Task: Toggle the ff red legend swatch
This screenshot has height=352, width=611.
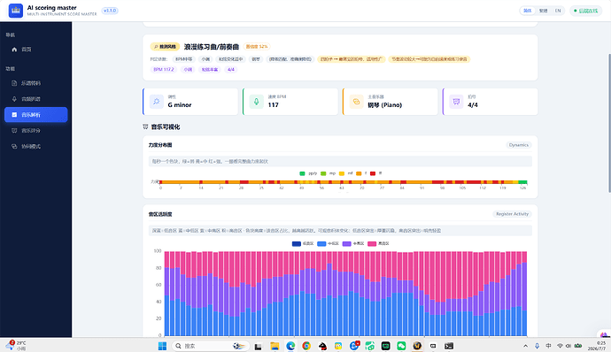Action: (x=373, y=173)
